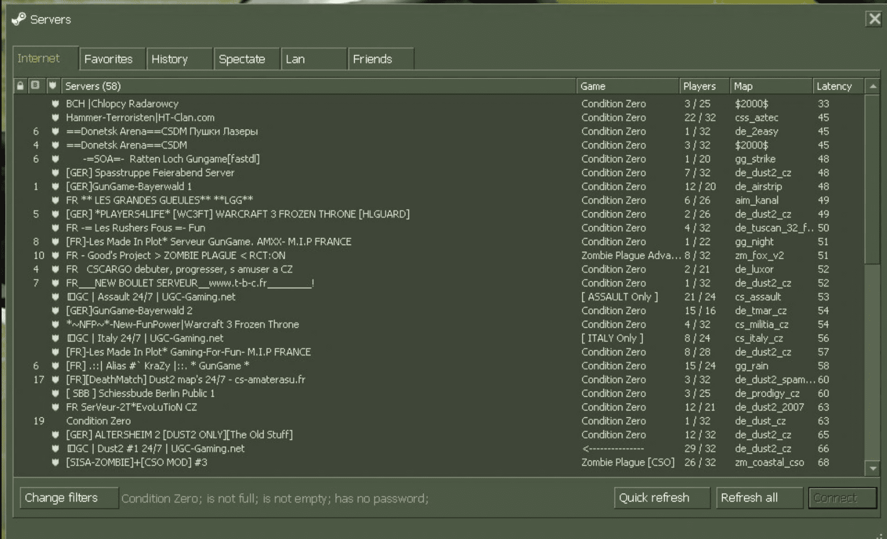
Task: Click the shield icon beside FR SerVeur-2T*EvoLuTioN CZ
Action: coord(55,407)
